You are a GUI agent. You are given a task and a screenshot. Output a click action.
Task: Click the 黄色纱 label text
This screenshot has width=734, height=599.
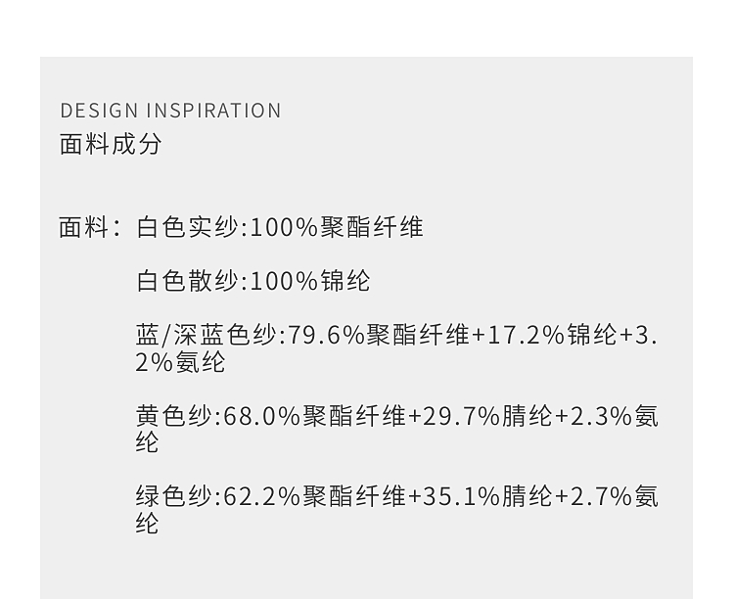173,416
